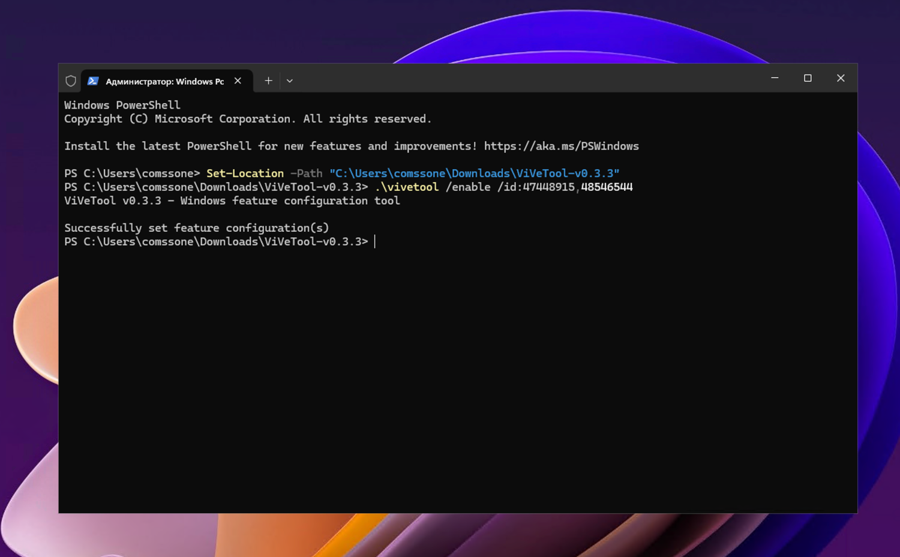Close the Terminal window
This screenshot has width=900, height=557.
(x=841, y=78)
